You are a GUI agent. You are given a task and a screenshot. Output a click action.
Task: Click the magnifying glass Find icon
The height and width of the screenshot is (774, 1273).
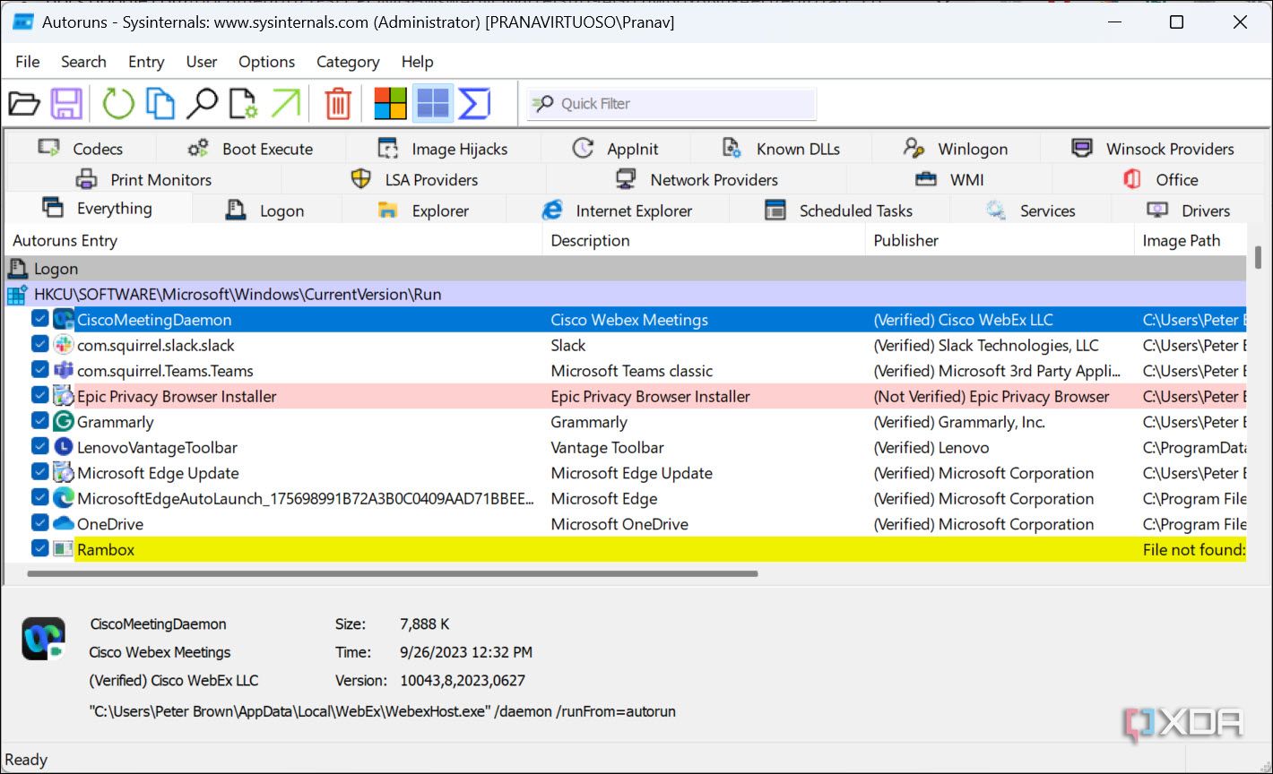tap(202, 104)
